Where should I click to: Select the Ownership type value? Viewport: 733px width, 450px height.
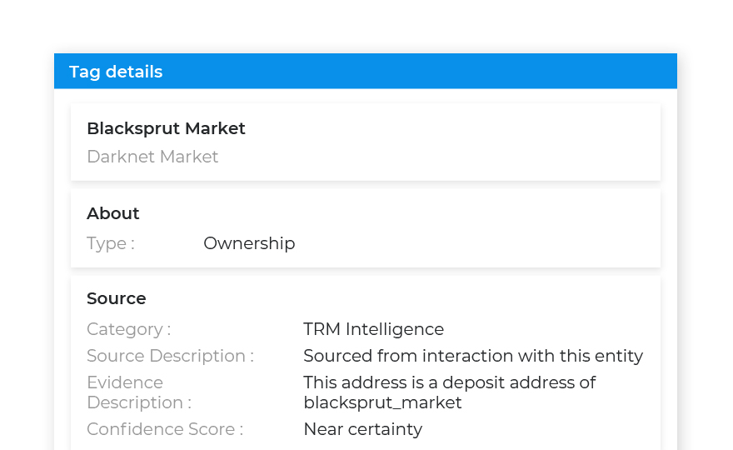pos(249,243)
